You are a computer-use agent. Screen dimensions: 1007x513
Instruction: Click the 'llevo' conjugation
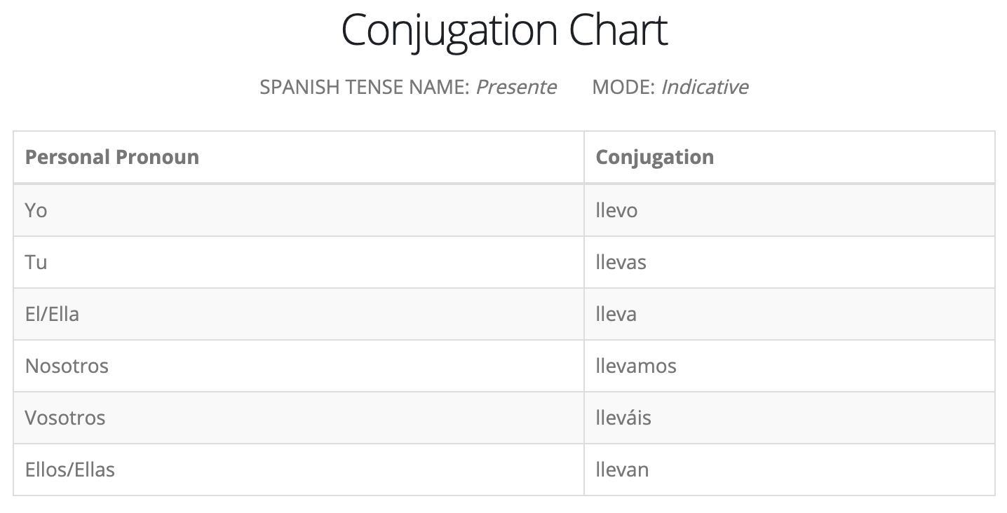point(616,210)
